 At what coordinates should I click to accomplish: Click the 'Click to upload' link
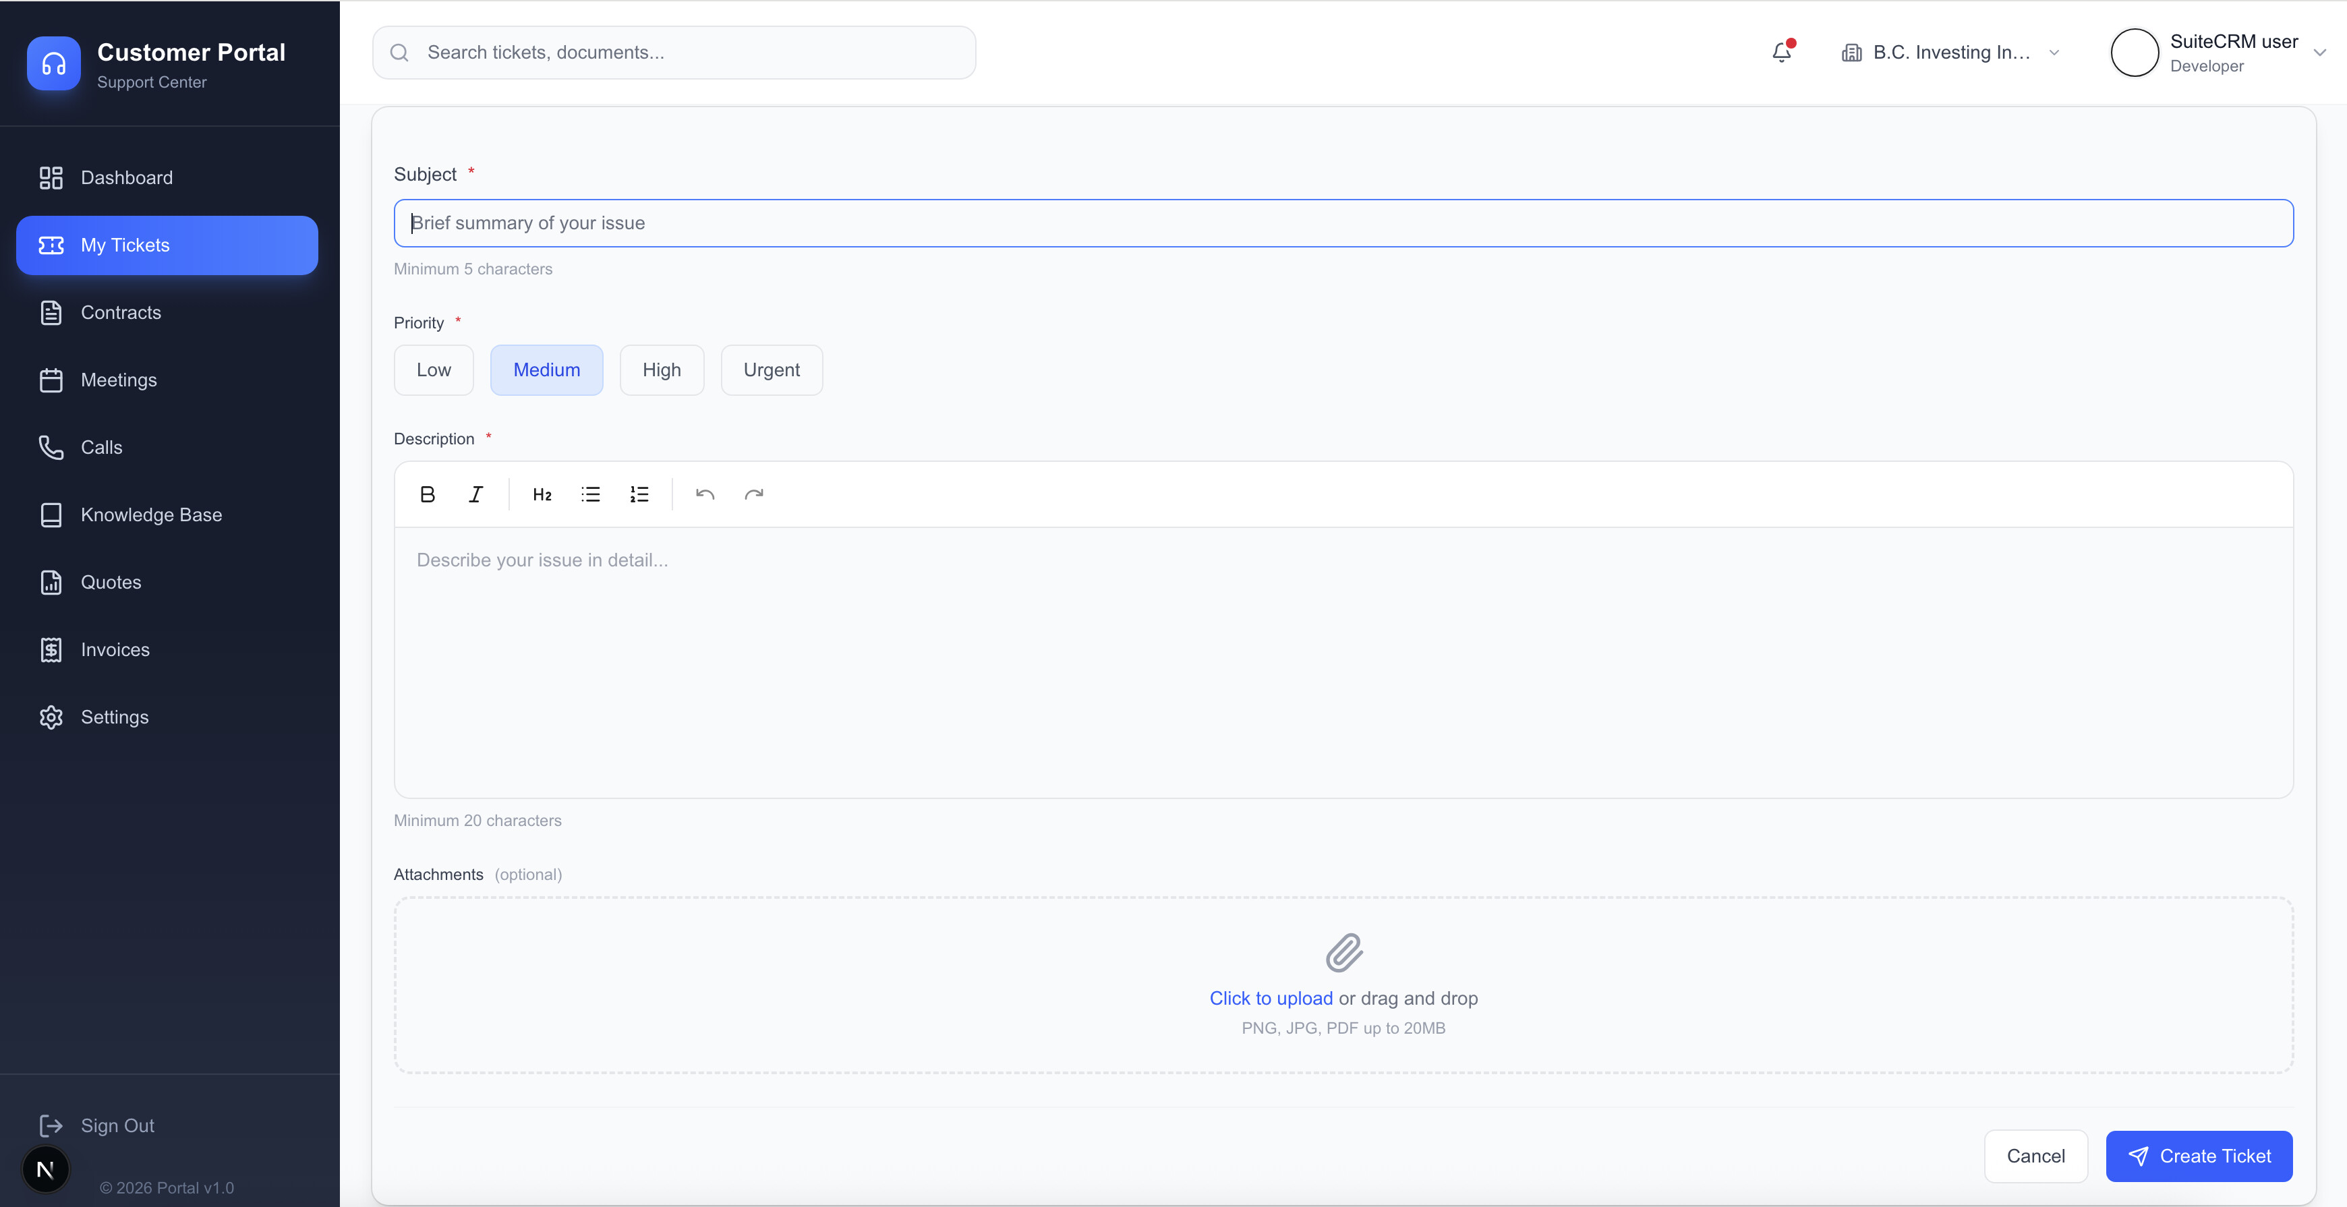1270,999
